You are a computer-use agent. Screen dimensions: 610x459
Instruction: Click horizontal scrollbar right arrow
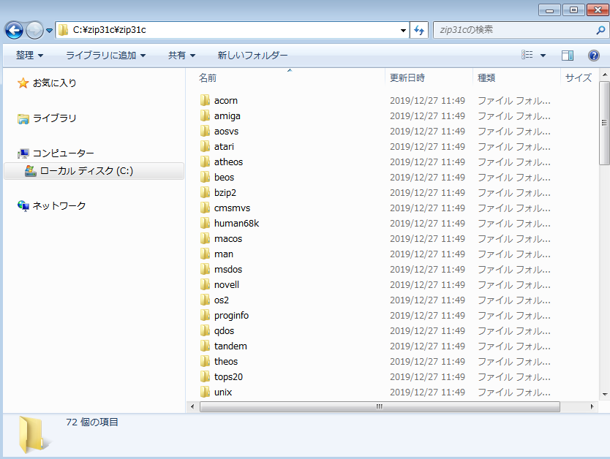pyautogui.click(x=592, y=406)
